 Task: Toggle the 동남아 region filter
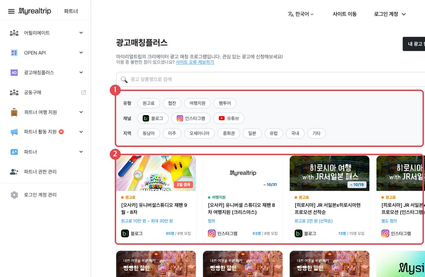tap(149, 133)
